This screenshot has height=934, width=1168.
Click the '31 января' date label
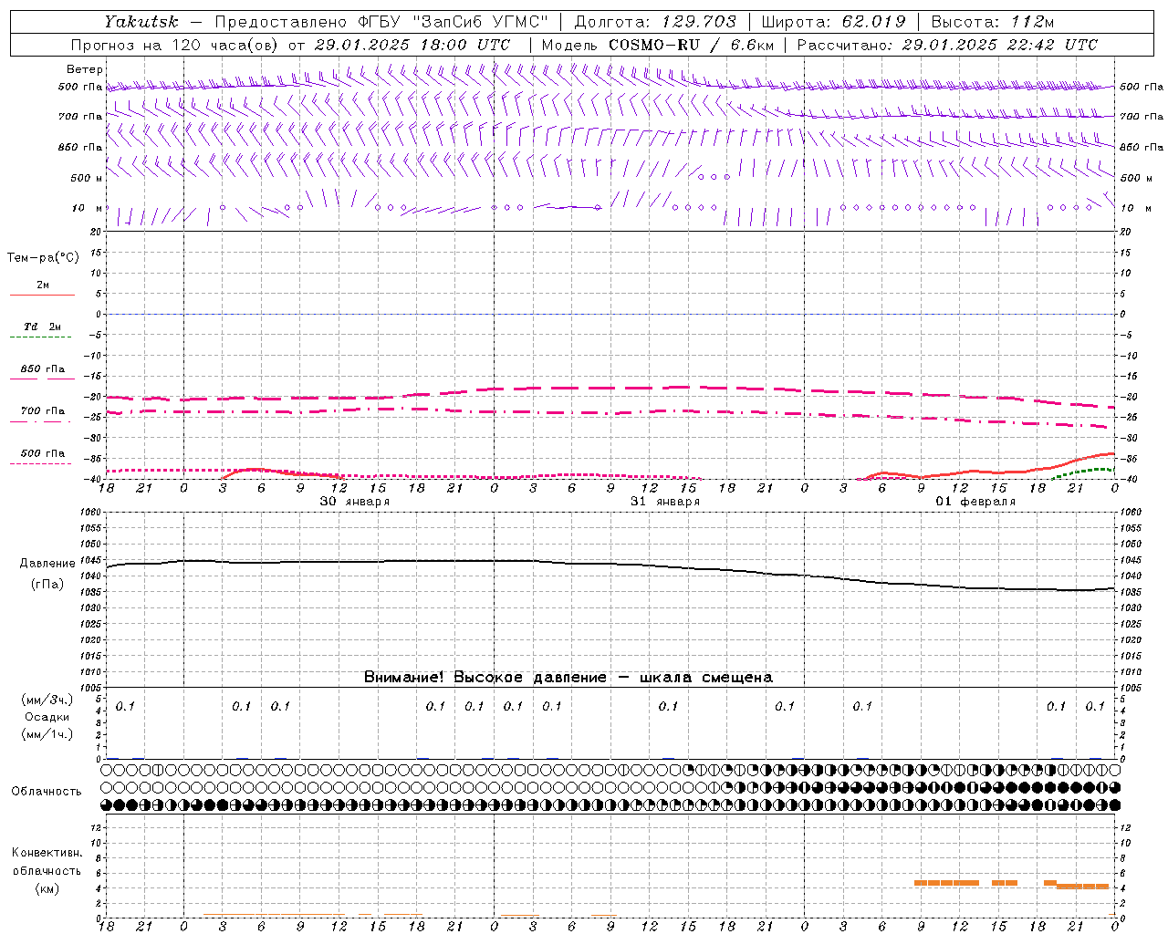(665, 502)
